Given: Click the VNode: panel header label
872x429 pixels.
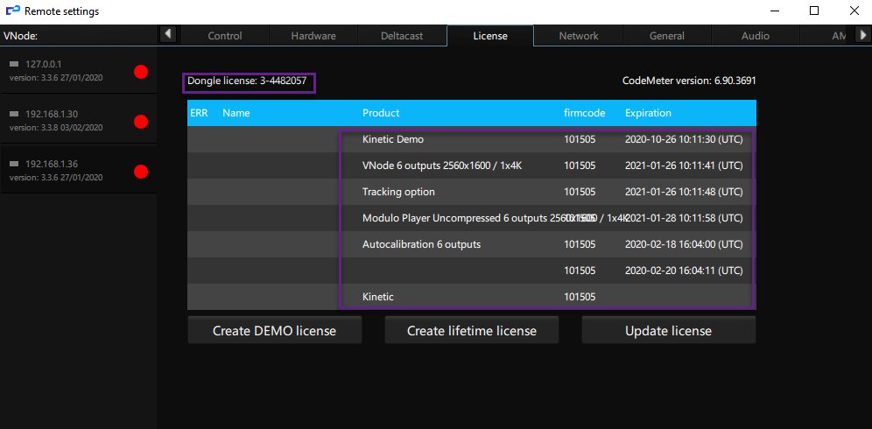Looking at the screenshot, I should (x=20, y=36).
